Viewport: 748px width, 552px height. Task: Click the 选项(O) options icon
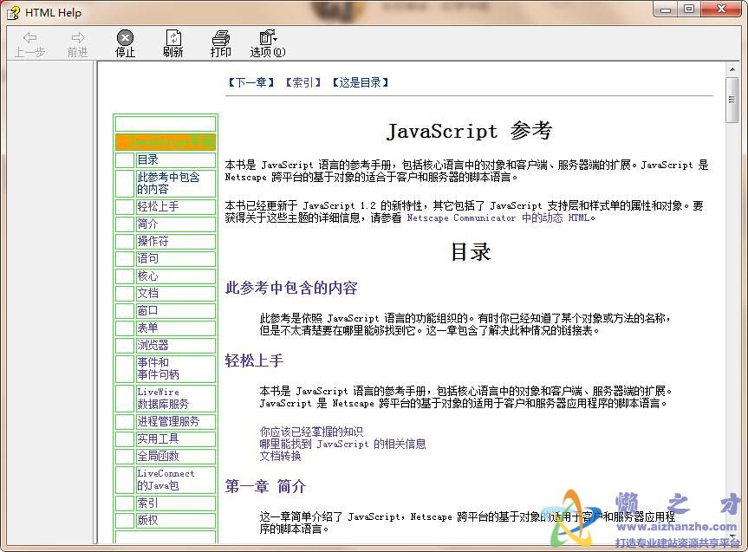266,39
